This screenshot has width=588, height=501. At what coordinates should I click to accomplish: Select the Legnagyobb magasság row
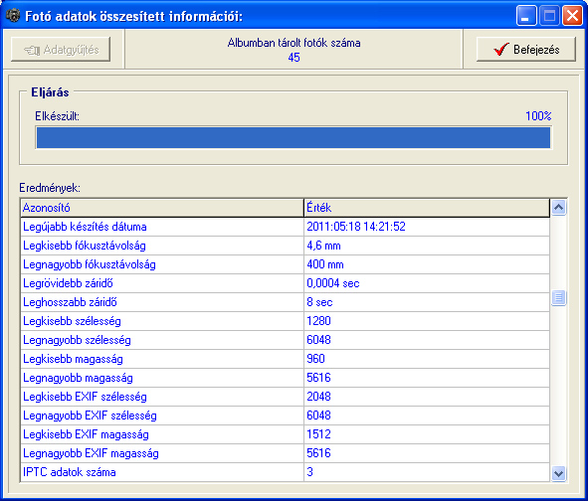(285, 378)
